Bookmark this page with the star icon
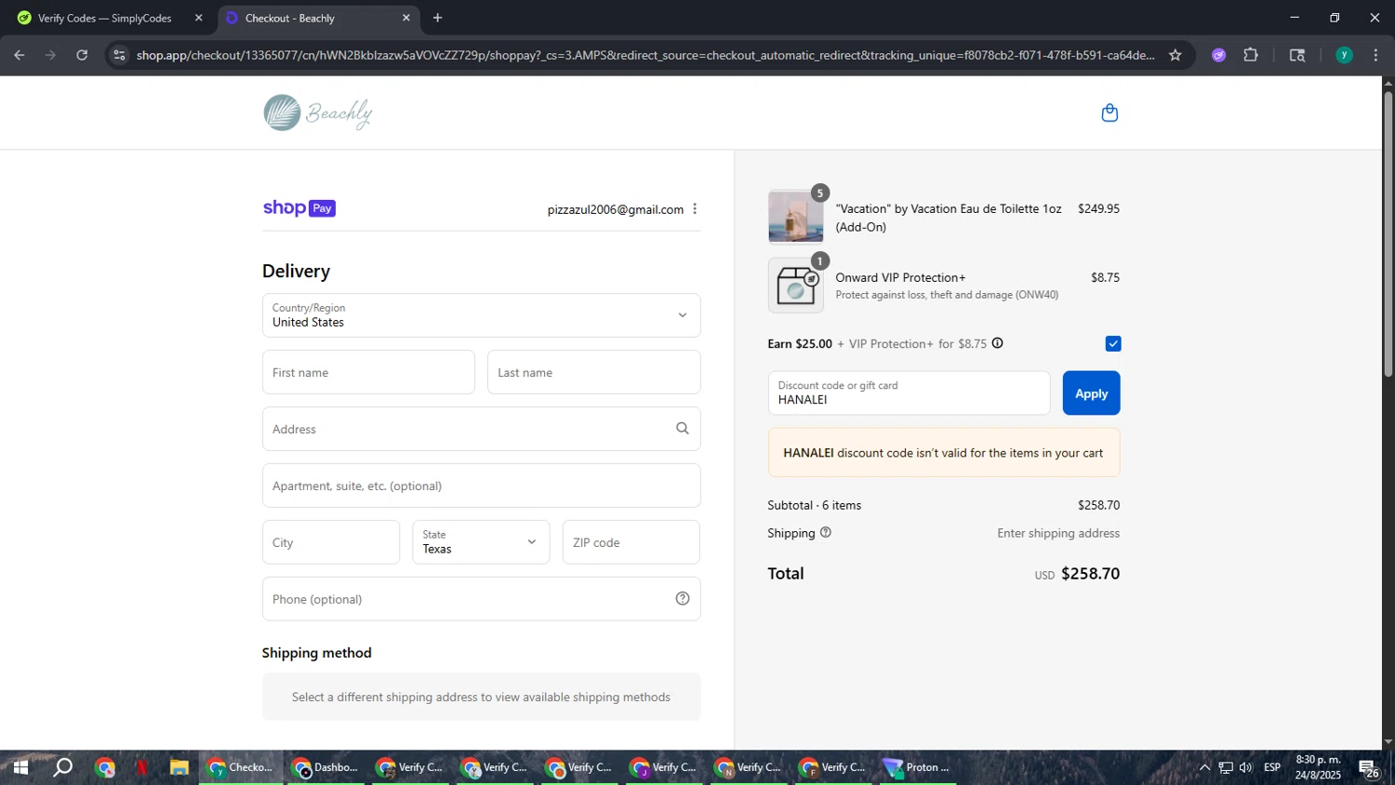This screenshot has height=785, width=1395. click(1176, 55)
